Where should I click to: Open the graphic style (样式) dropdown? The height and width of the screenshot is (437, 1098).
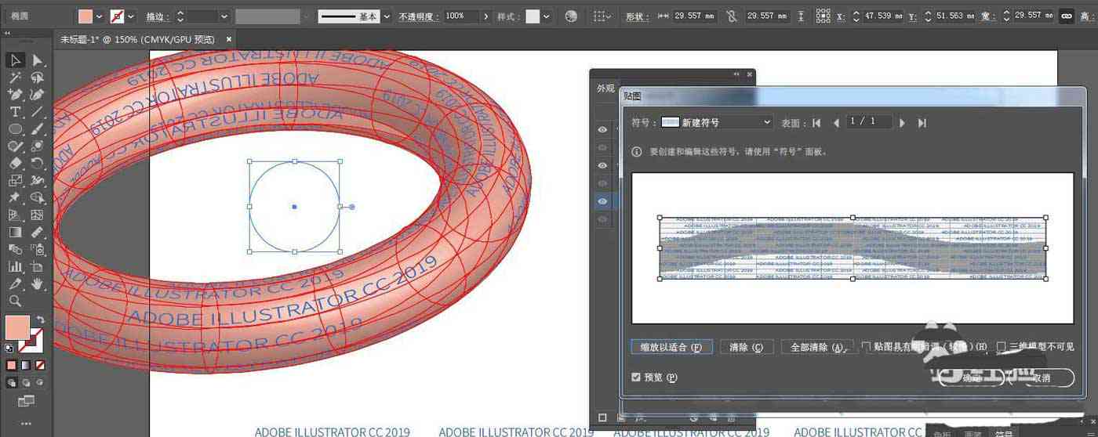pos(546,16)
